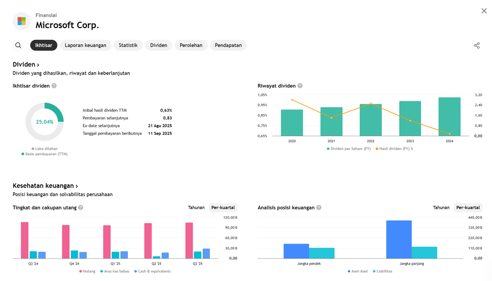492x281 pixels.
Task: Toggle Arus kas bebas legend item
Action: point(115,271)
